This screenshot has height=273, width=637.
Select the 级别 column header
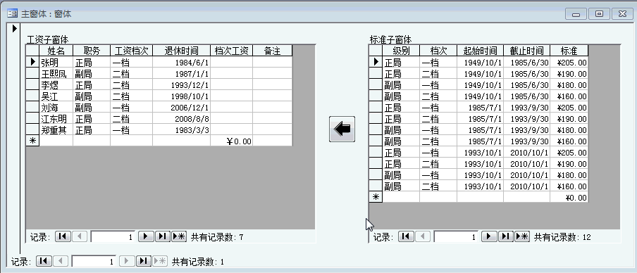(x=401, y=51)
